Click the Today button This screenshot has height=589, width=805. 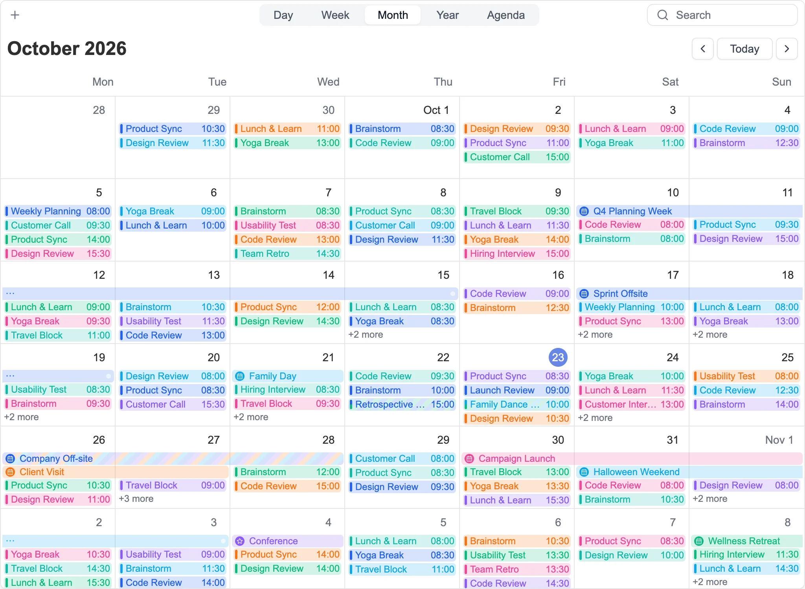(745, 49)
